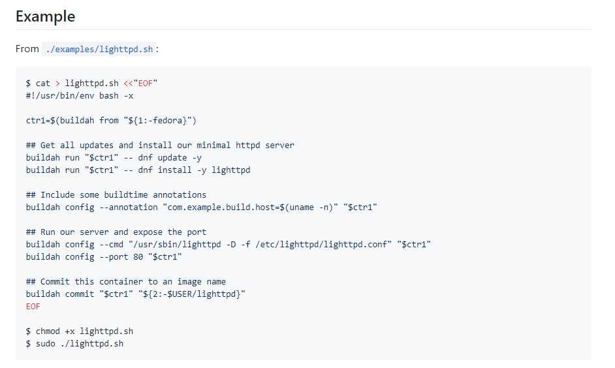Click the buildah config --annotation line

(x=202, y=207)
